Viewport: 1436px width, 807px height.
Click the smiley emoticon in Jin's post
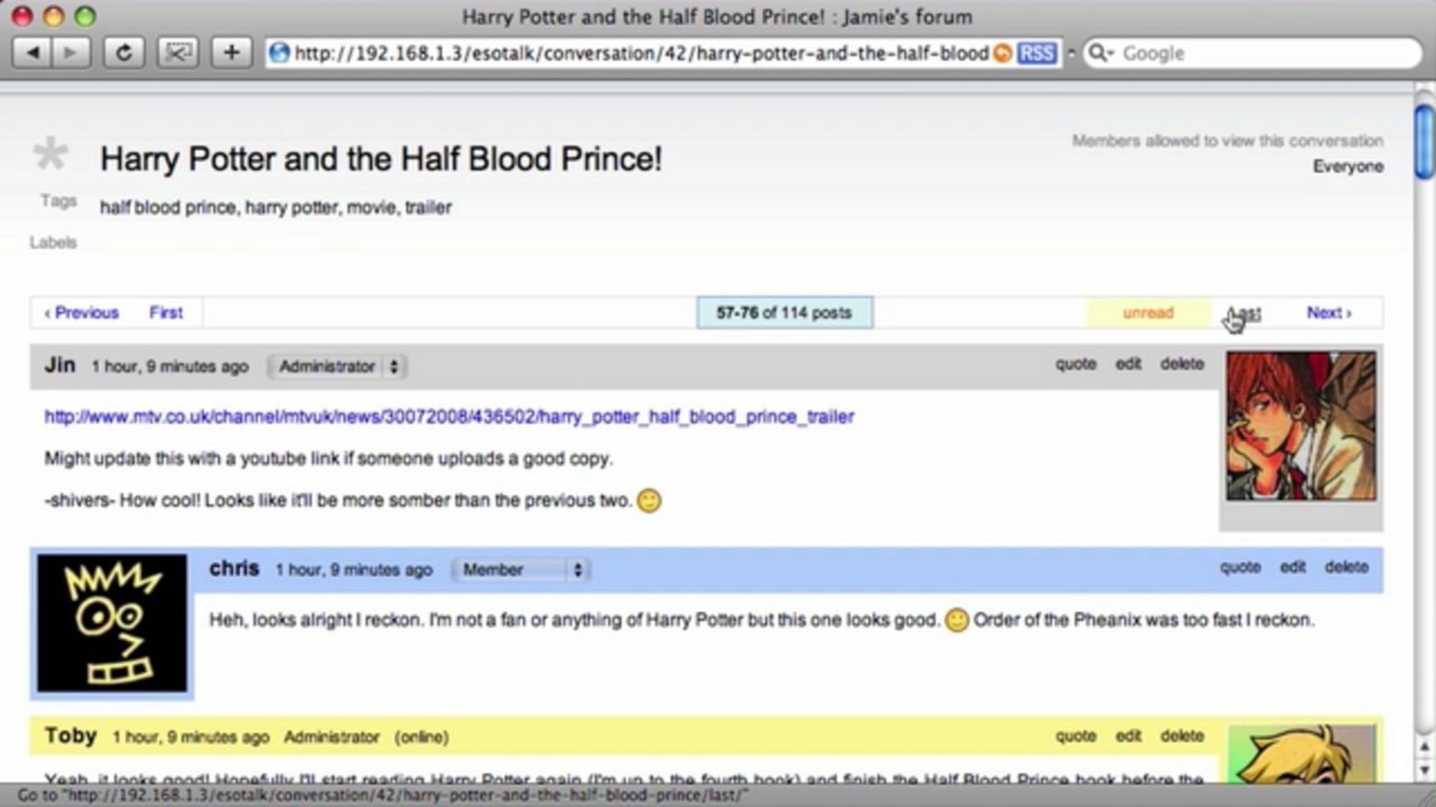[x=649, y=500]
